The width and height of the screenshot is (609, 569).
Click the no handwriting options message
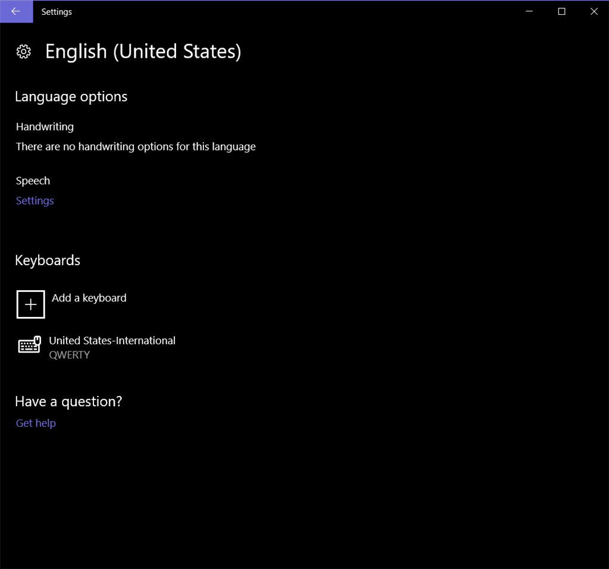pos(136,147)
